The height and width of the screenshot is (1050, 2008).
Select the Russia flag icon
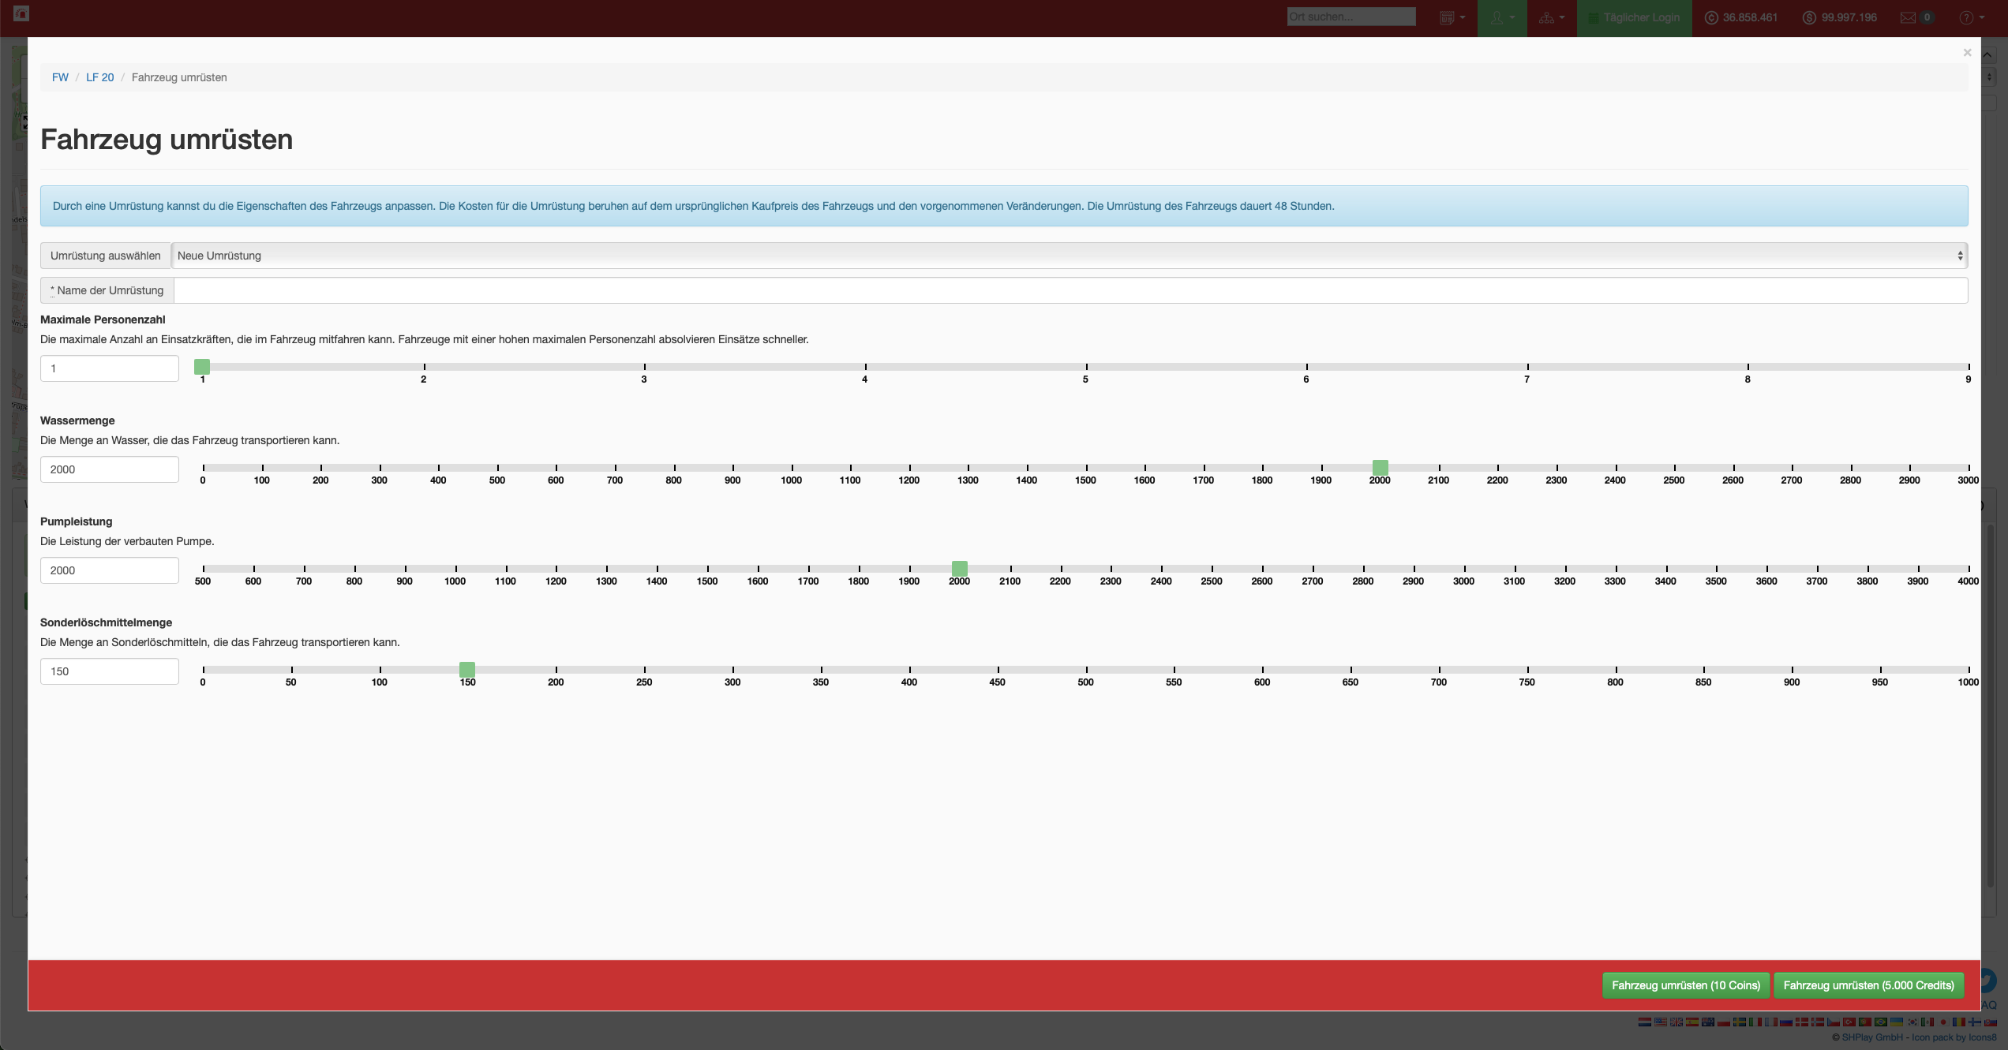(x=1786, y=1022)
